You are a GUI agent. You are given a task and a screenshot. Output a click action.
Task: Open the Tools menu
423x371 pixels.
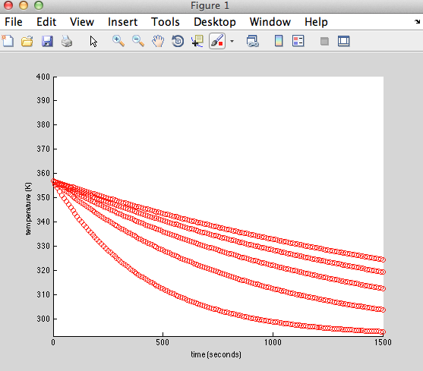point(165,22)
